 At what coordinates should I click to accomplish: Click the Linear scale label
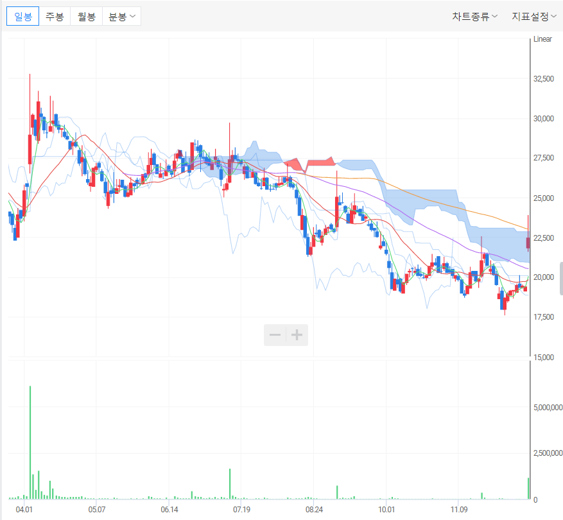(542, 39)
